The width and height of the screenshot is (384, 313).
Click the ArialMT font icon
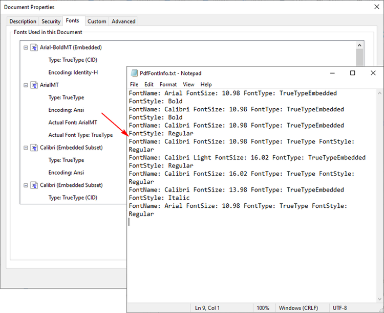34,85
